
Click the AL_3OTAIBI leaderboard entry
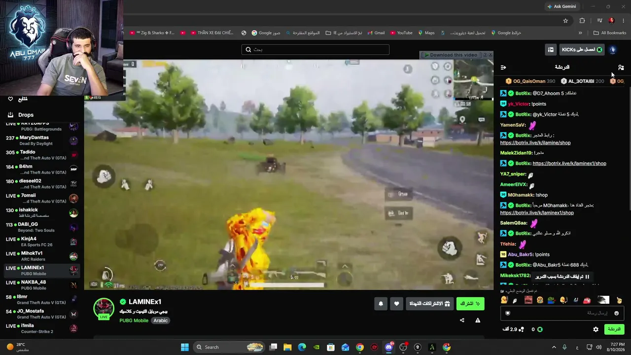point(582,81)
